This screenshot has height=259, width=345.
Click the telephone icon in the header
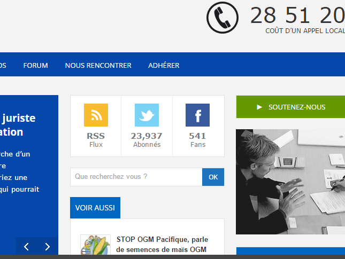pos(222,18)
